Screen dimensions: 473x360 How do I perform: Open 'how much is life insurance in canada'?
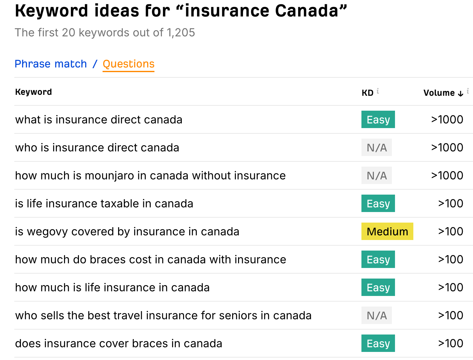click(112, 288)
